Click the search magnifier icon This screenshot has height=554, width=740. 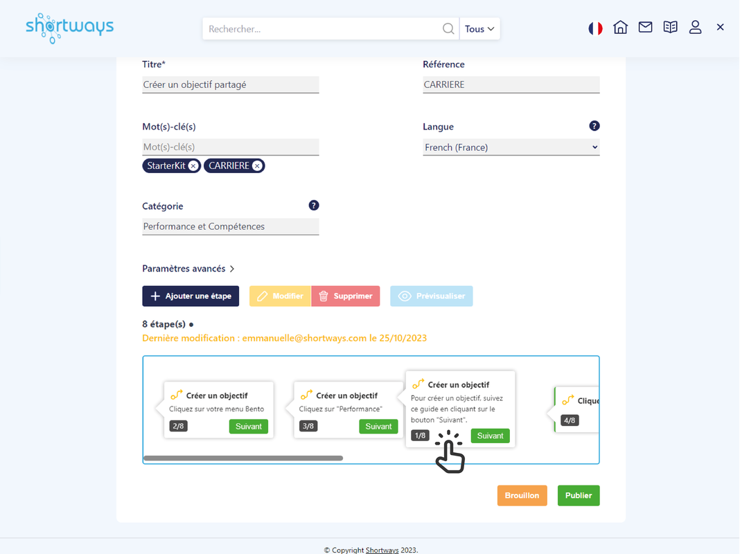tap(448, 29)
